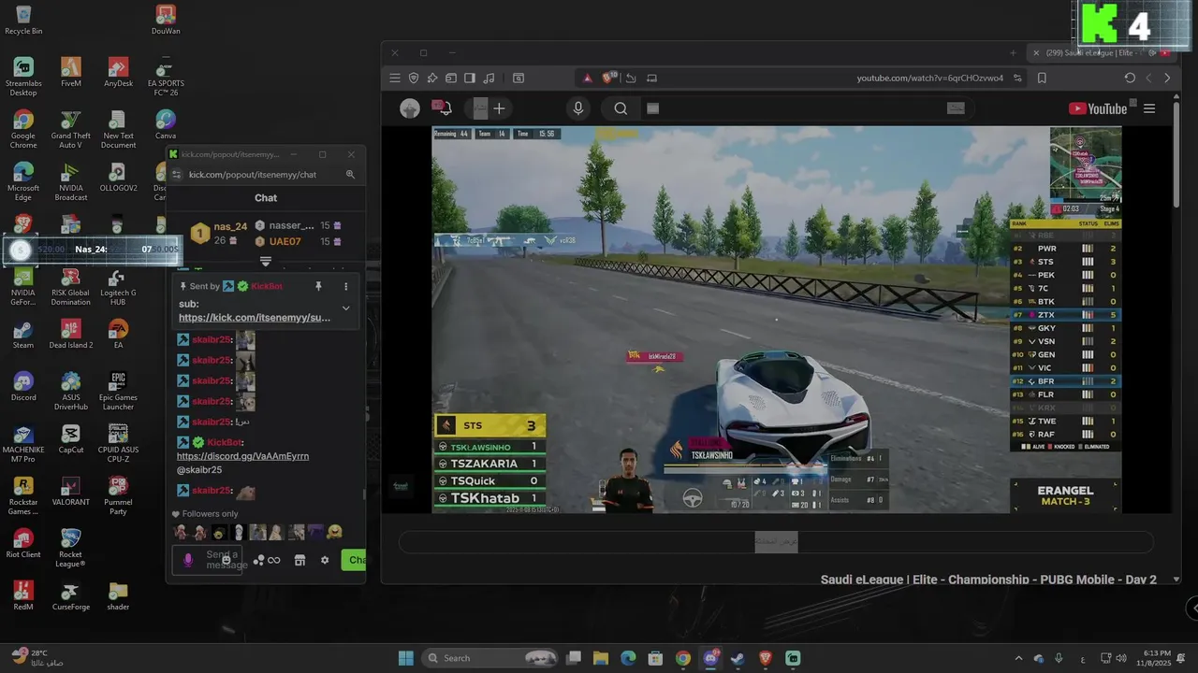Open NVIDIA Broadcast desktop icon
Screen dimensions: 1198x673
(71, 181)
